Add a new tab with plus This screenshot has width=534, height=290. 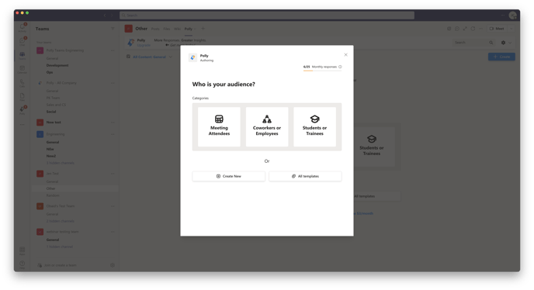click(203, 29)
